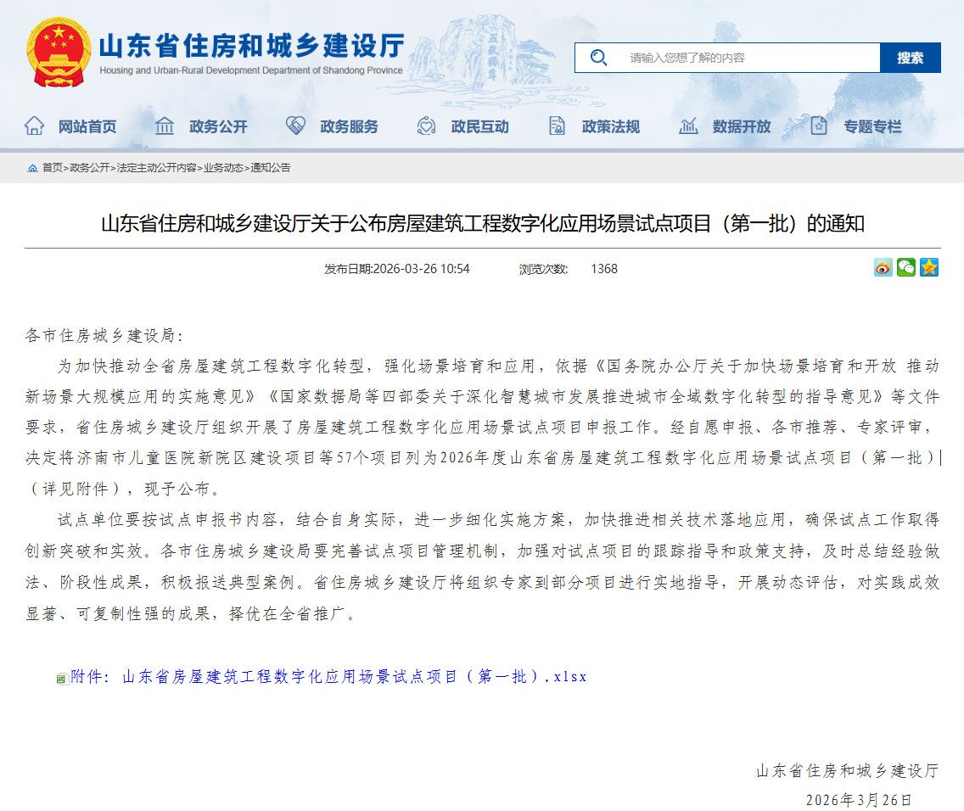Click the chat icon beside 政民互动

pyautogui.click(x=425, y=125)
